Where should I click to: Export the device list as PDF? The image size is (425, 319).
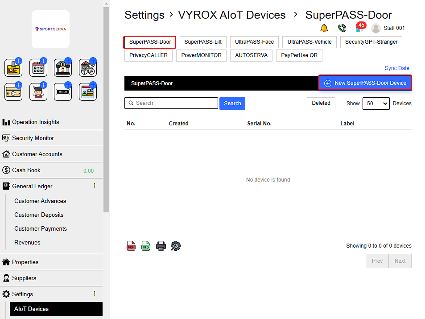click(131, 246)
